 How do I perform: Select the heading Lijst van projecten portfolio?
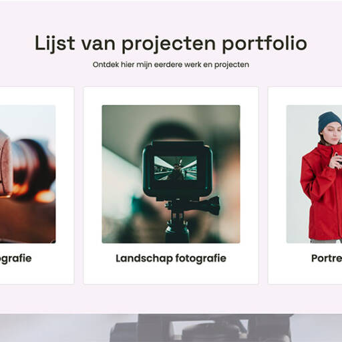[171, 43]
